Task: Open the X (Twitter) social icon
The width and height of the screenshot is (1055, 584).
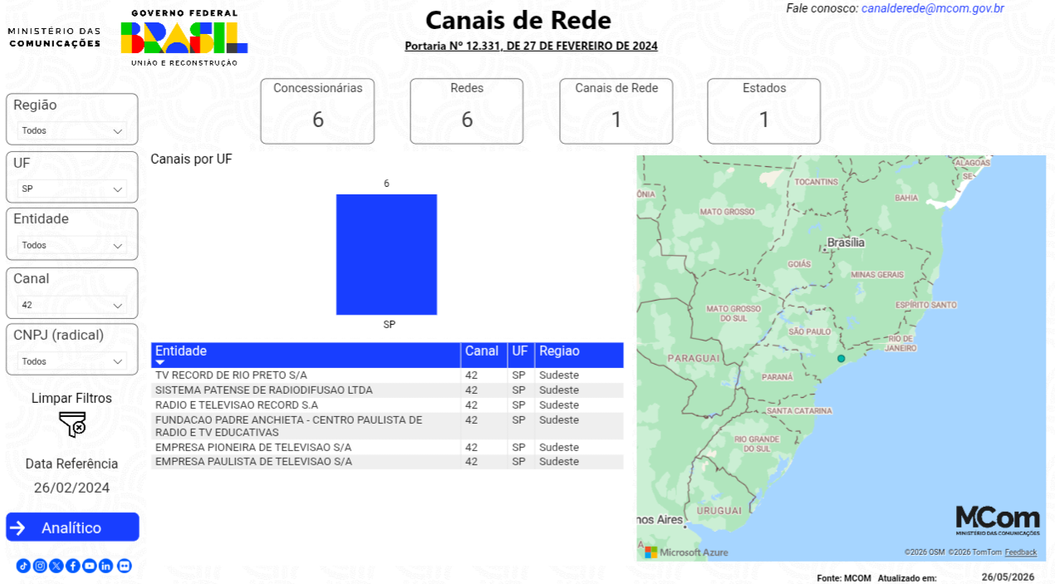Action: click(x=56, y=566)
